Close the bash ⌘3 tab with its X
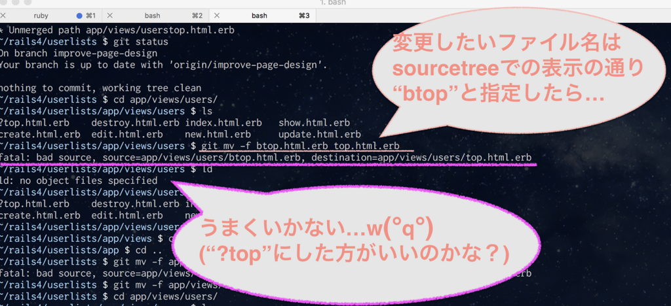671x306 pixels. pyautogui.click(x=216, y=16)
